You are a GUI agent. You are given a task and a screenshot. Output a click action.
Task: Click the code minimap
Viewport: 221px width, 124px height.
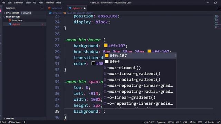(x=217, y=21)
